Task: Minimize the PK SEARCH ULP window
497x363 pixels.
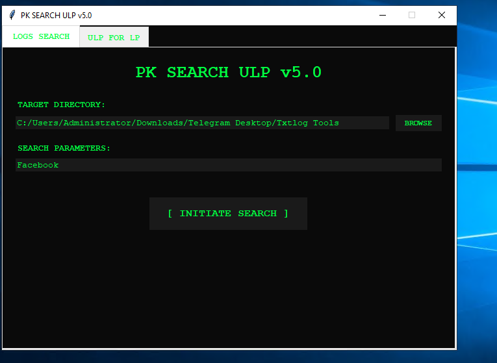Action: coord(381,15)
